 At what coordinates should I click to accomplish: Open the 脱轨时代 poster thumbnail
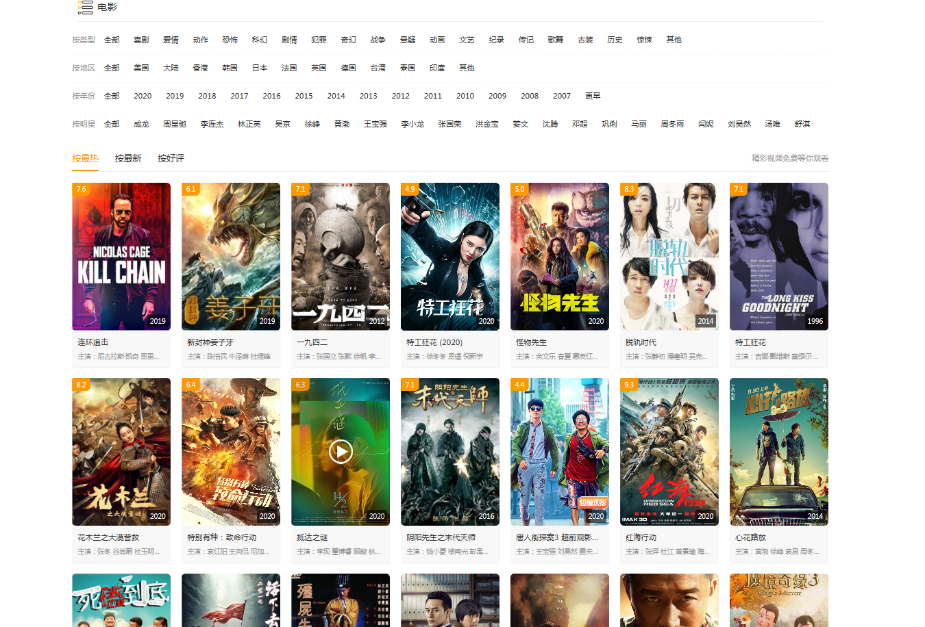pyautogui.click(x=669, y=257)
